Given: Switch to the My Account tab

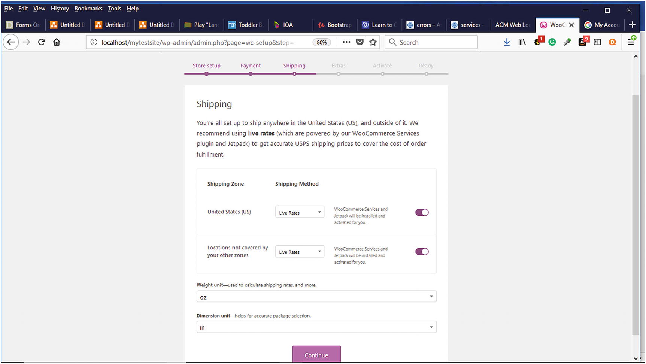Looking at the screenshot, I should pyautogui.click(x=602, y=25).
